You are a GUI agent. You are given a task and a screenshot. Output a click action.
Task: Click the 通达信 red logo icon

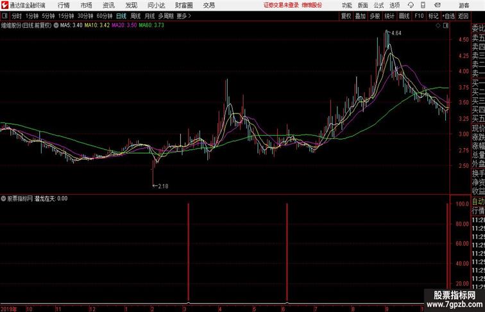(4, 5)
